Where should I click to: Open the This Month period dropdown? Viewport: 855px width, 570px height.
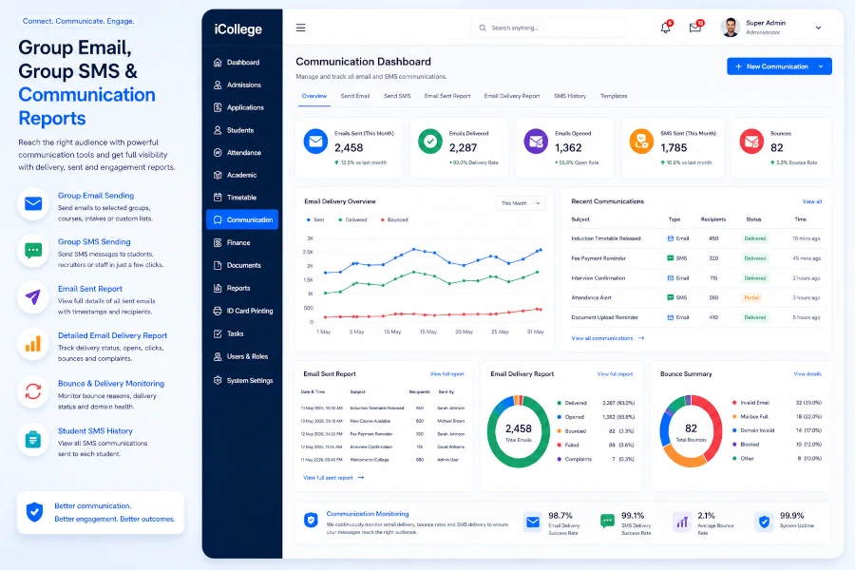[521, 203]
